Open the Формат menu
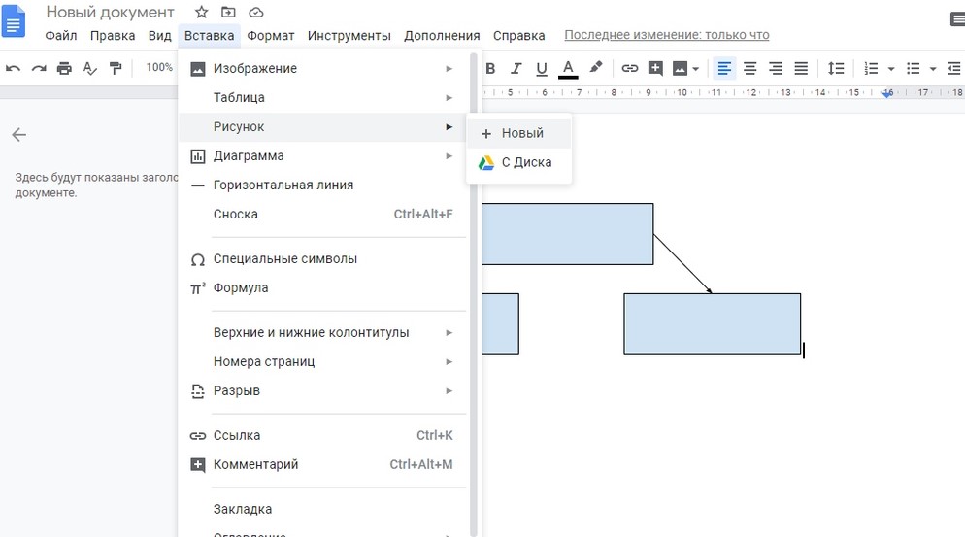 pos(271,36)
